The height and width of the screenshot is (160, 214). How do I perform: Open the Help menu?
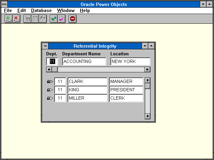coord(85,11)
